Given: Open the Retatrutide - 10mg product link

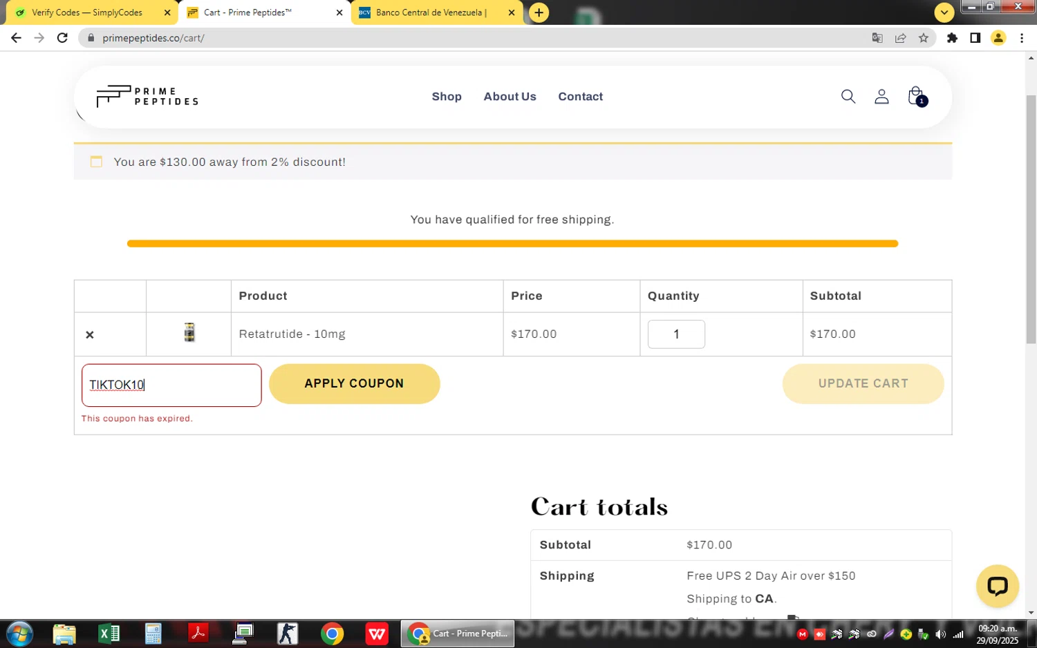Looking at the screenshot, I should click(292, 334).
